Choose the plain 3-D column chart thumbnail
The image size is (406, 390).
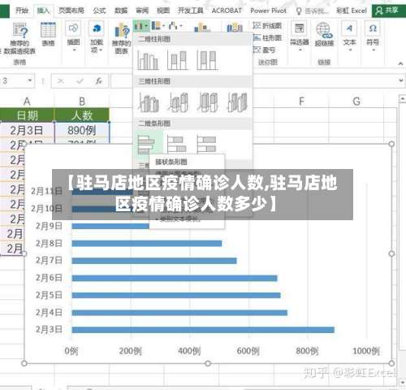pyautogui.click(x=238, y=102)
